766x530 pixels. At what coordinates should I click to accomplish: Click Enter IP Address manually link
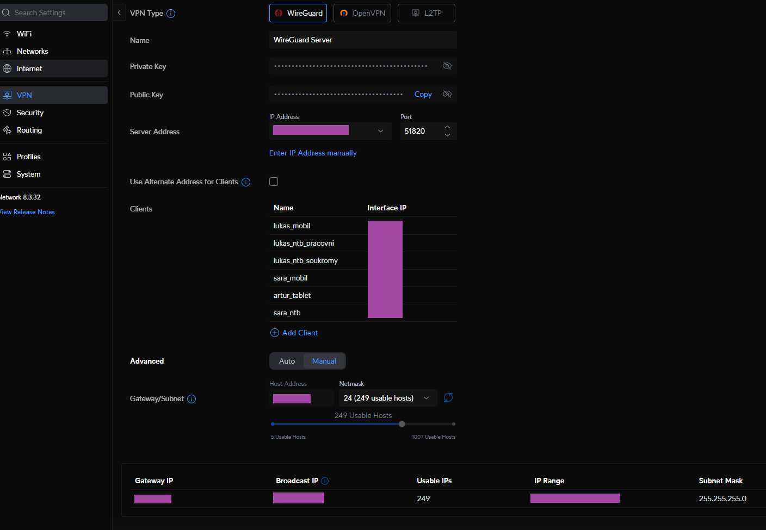click(x=313, y=153)
